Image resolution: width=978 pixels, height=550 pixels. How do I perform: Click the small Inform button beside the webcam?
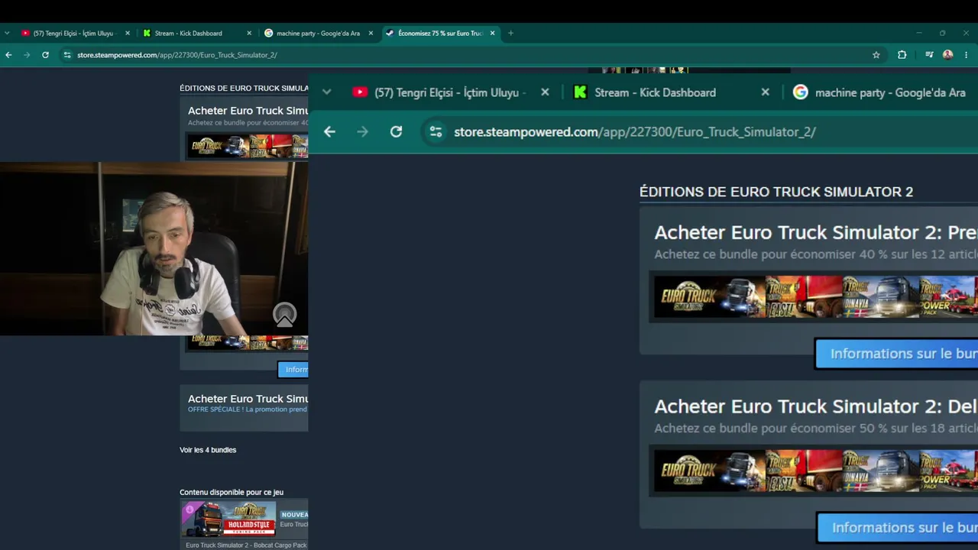click(x=293, y=370)
